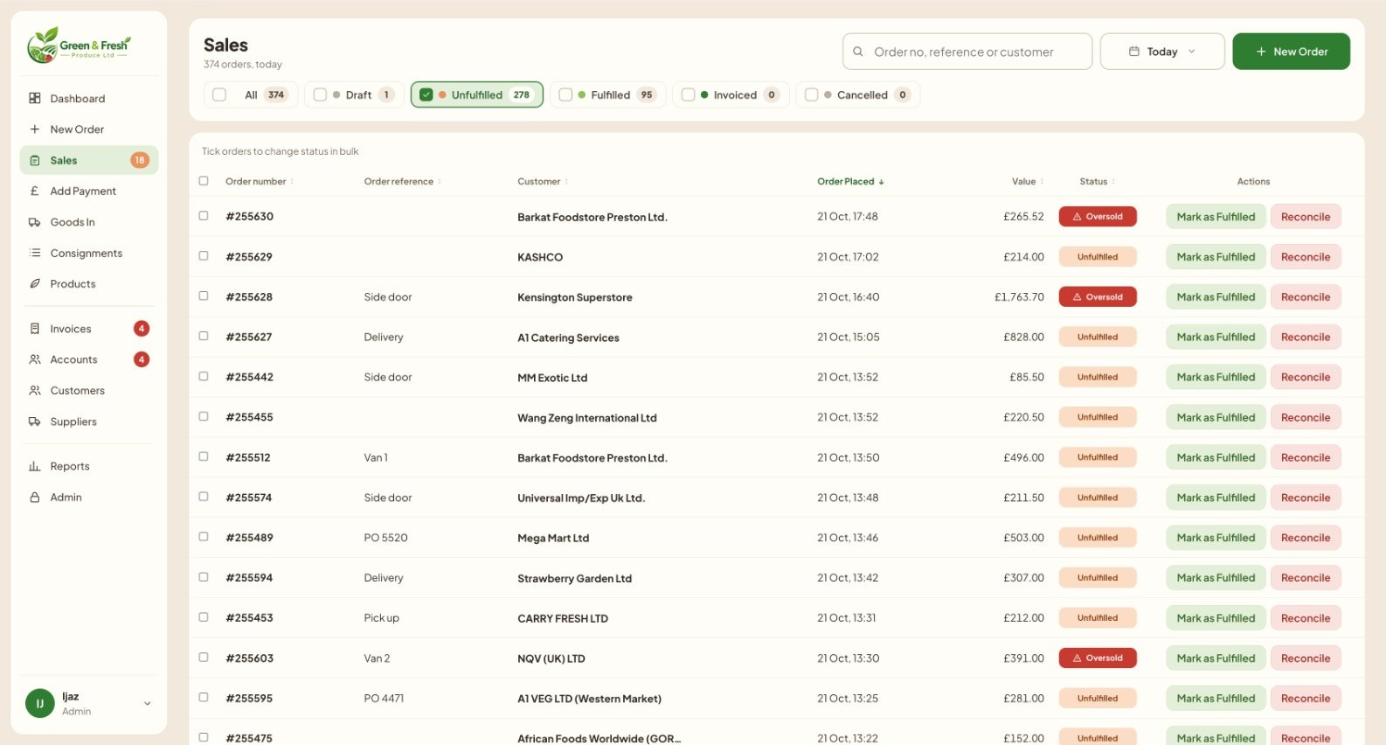Click the search magnifier icon
Image resolution: width=1386 pixels, height=745 pixels.
(x=858, y=52)
